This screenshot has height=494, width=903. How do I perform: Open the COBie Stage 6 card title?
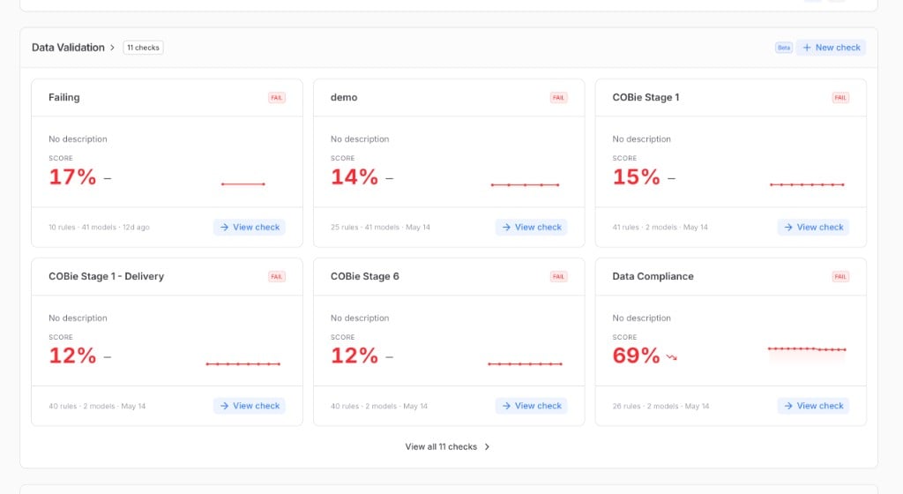(x=364, y=276)
